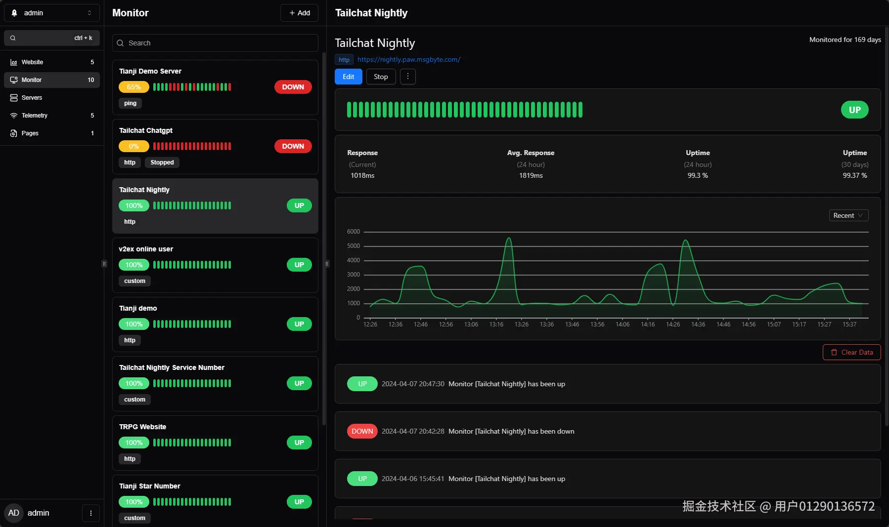Click the Stopped tag on Tailchat Chatgpt
Viewport: 889px width, 527px height.
coord(162,162)
